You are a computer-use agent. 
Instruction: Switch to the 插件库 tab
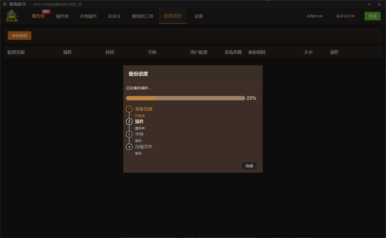click(62, 16)
